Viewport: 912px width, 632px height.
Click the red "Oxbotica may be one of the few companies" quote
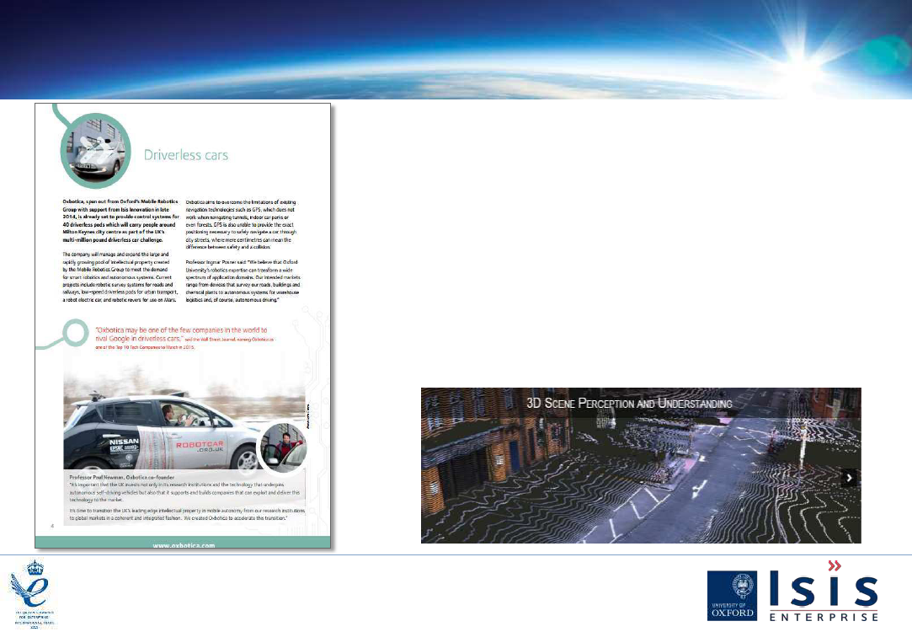click(x=185, y=338)
